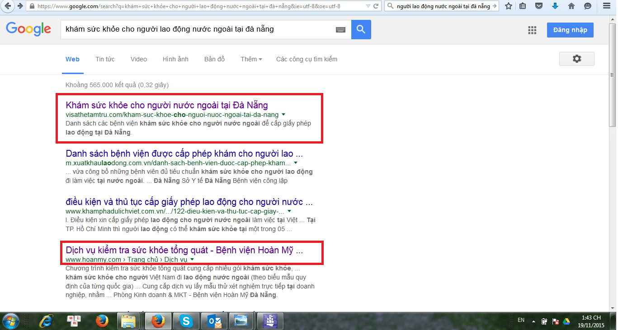Screen dimensions: 618x330
Task: Open Outlook from the taskbar
Action: point(214,321)
